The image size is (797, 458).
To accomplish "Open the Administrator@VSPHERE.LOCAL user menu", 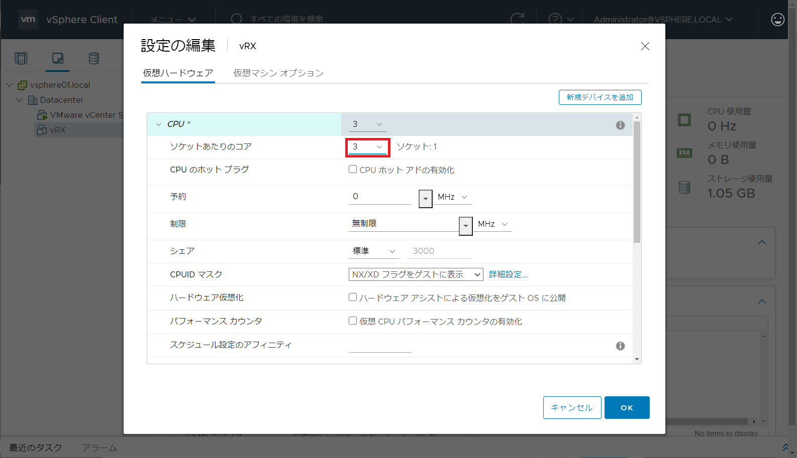I will (x=663, y=20).
